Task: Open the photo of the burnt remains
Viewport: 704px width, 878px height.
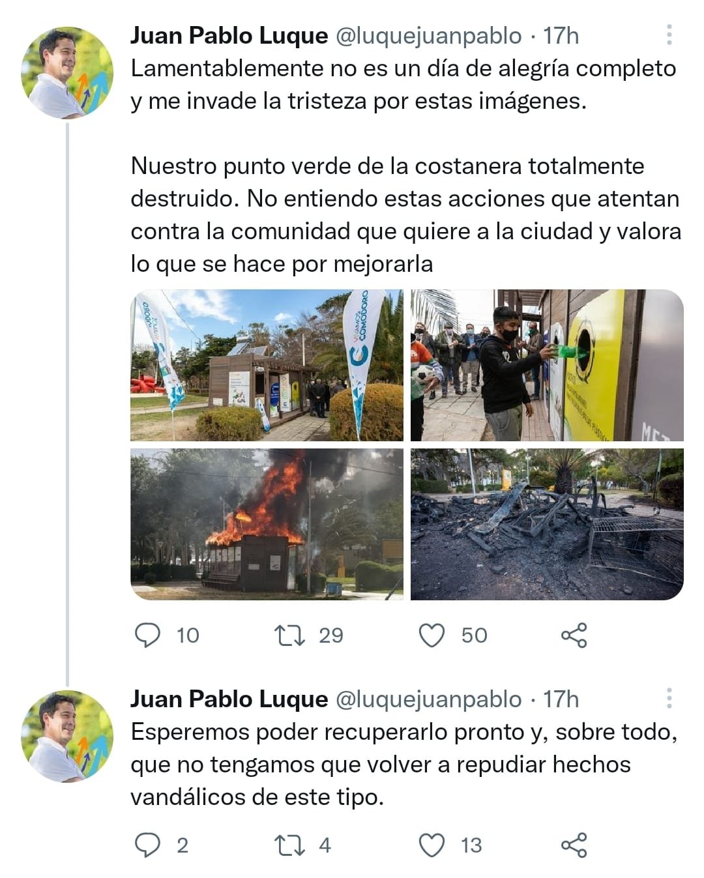Action: click(547, 524)
